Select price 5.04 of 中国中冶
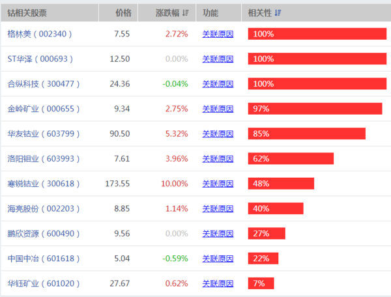391x297 pixels. [122, 259]
